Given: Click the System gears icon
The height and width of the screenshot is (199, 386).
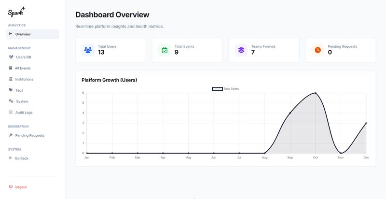Looking at the screenshot, I should tap(11, 101).
